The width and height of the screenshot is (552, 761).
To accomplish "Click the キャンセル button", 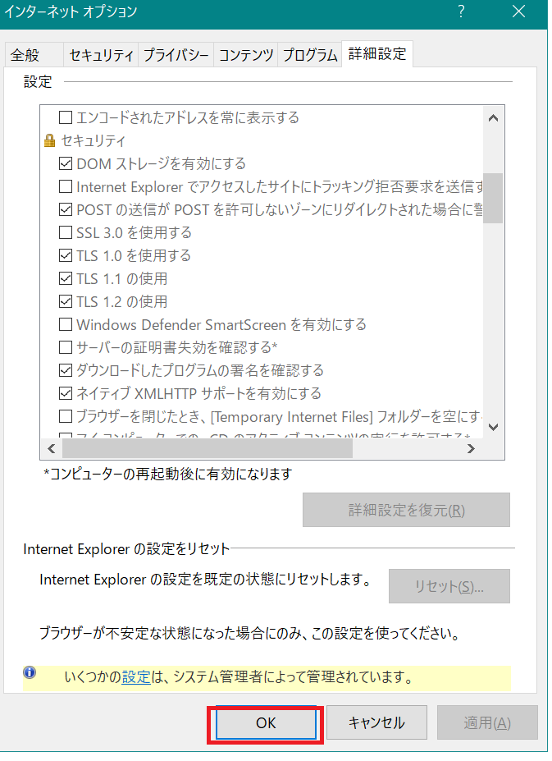I will [x=377, y=722].
